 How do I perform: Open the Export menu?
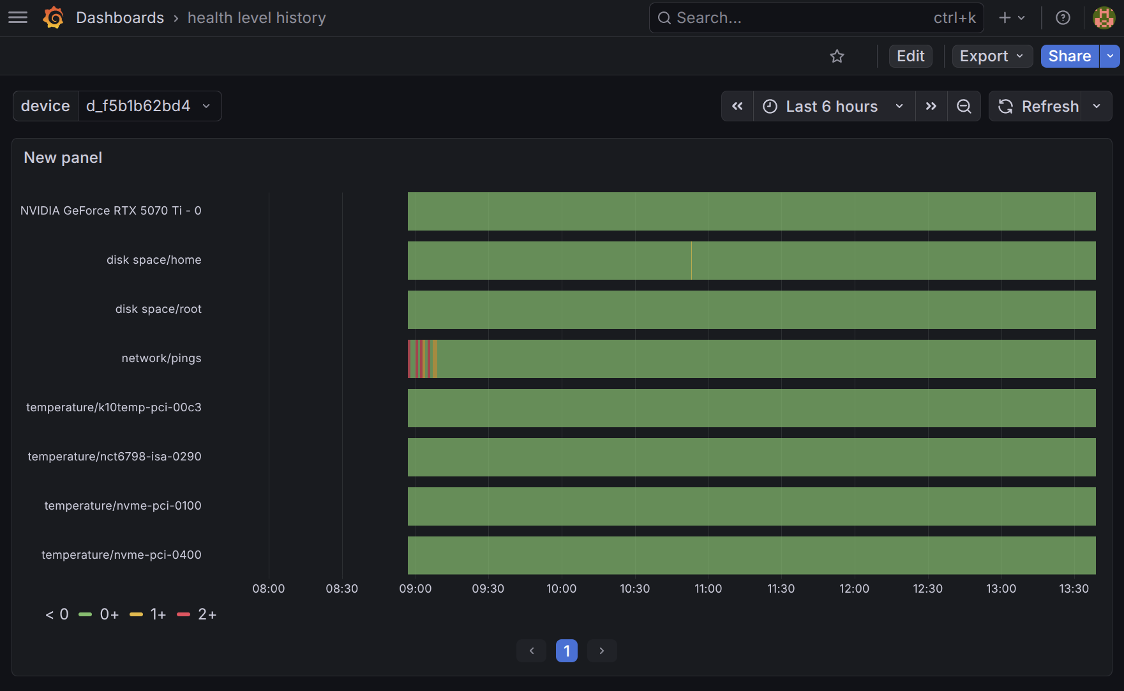[x=991, y=56]
